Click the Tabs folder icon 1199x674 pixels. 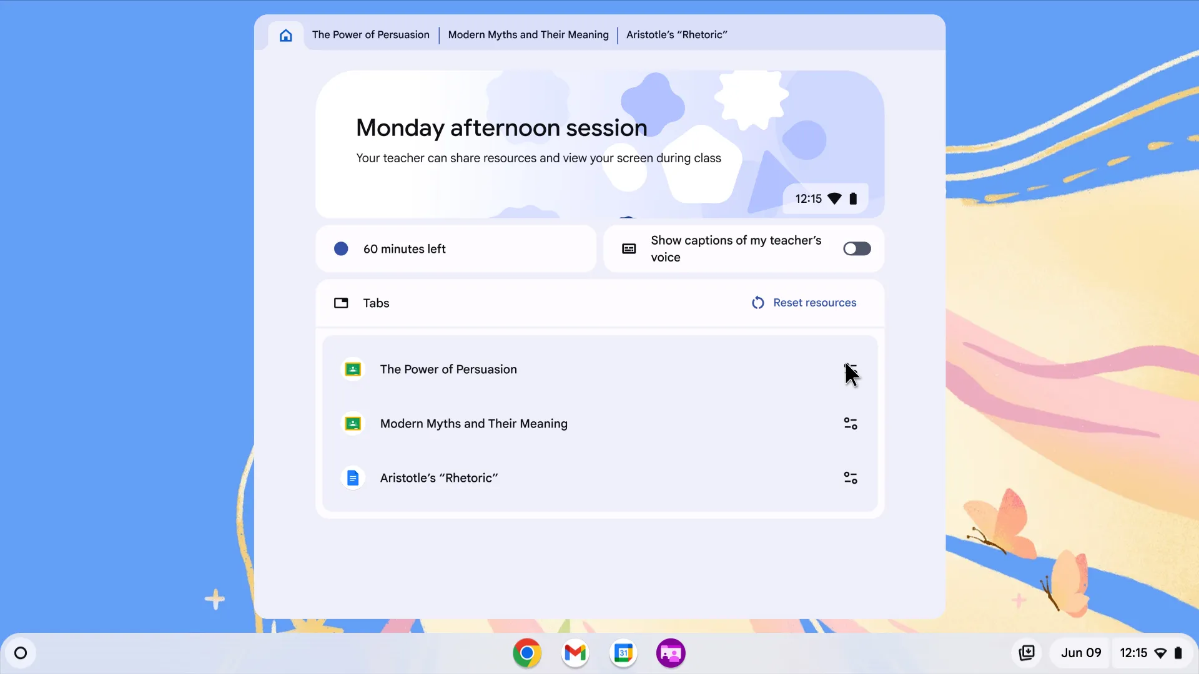341,303
